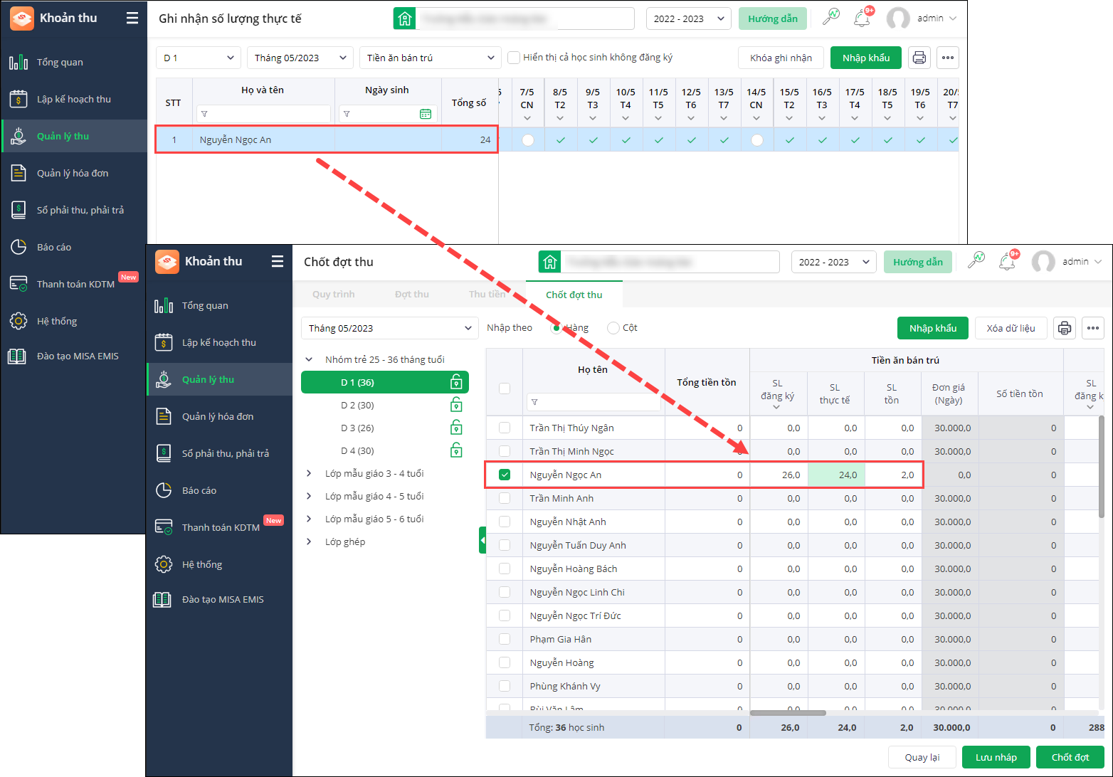The image size is (1113, 777).
Task: Click the Lưu nháp button
Action: tap(996, 757)
